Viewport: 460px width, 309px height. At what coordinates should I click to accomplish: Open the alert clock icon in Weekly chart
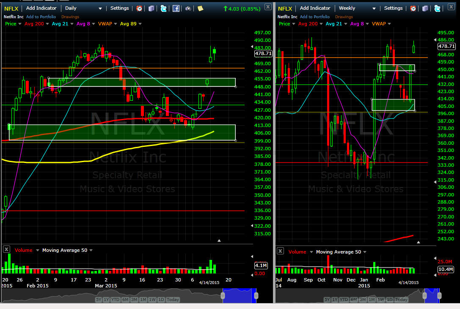pyautogui.click(x=413, y=8)
